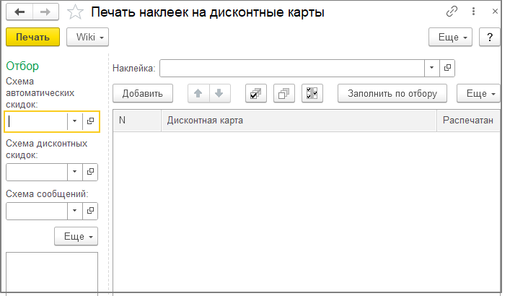Open the help question mark button
510x296 pixels.
click(x=490, y=37)
